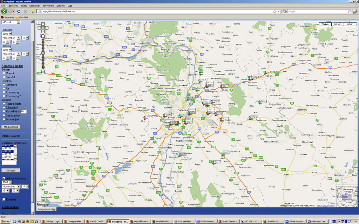Click the green back navigation button
359x224 pixels.
pyautogui.click(x=4, y=12)
